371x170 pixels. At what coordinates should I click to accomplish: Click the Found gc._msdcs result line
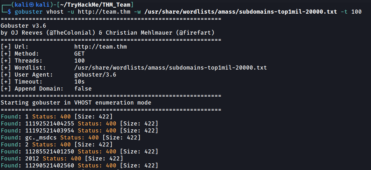71,138
